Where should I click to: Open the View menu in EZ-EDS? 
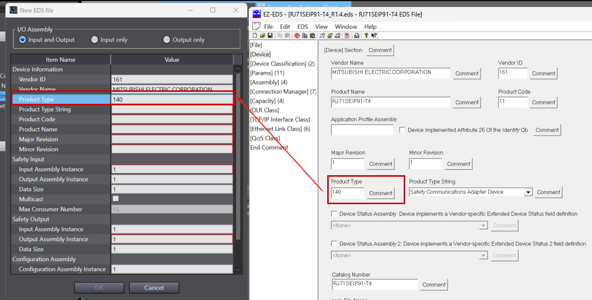(x=321, y=26)
